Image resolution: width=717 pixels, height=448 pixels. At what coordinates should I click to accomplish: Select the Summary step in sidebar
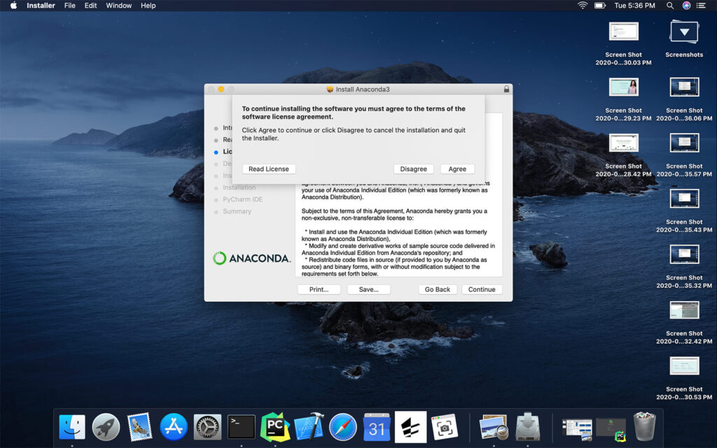click(237, 211)
